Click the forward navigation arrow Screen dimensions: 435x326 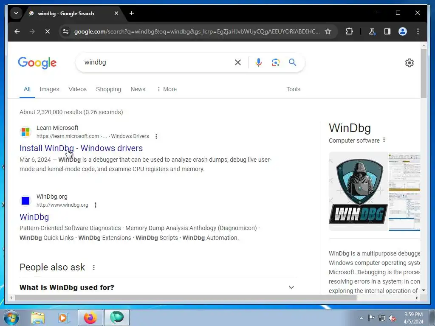pyautogui.click(x=32, y=31)
